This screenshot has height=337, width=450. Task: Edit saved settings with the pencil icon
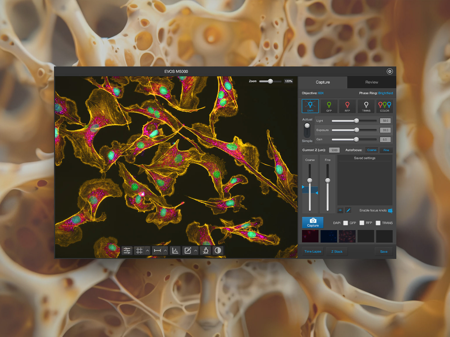pos(348,210)
